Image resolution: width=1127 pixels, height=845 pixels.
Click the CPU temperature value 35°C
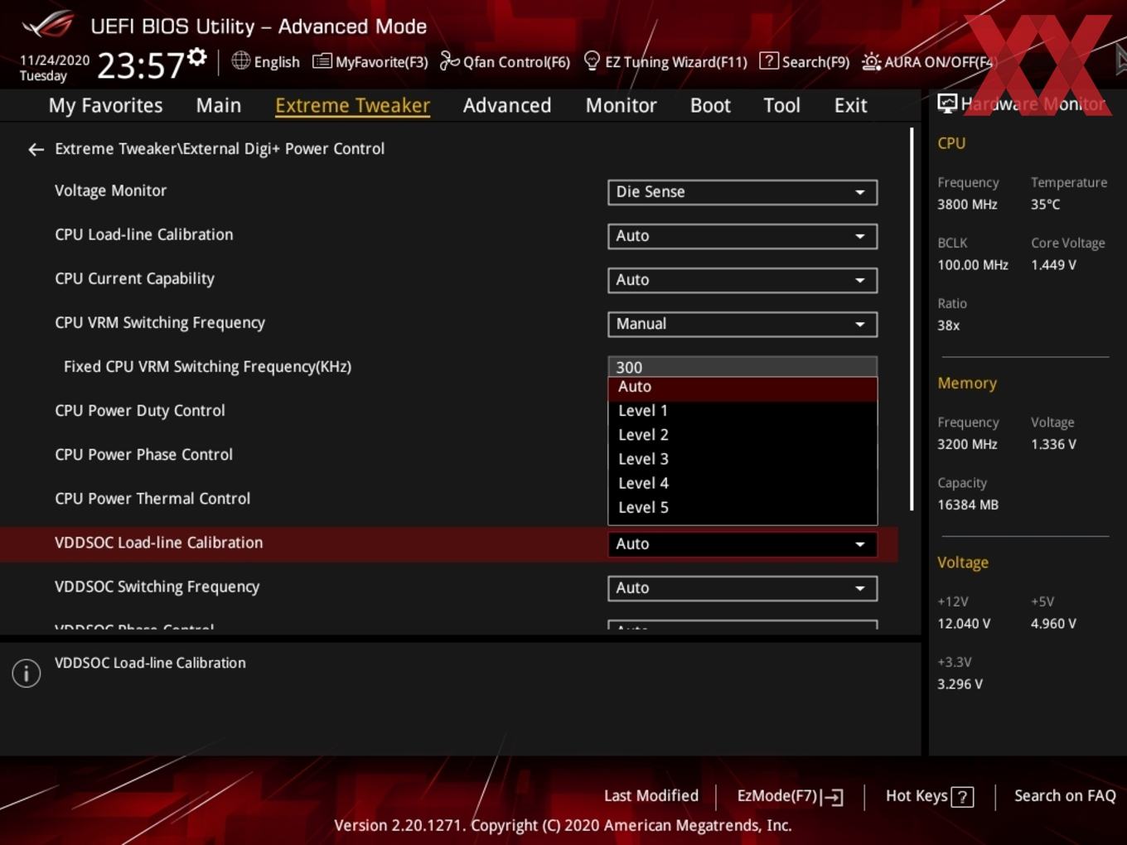1045,205
